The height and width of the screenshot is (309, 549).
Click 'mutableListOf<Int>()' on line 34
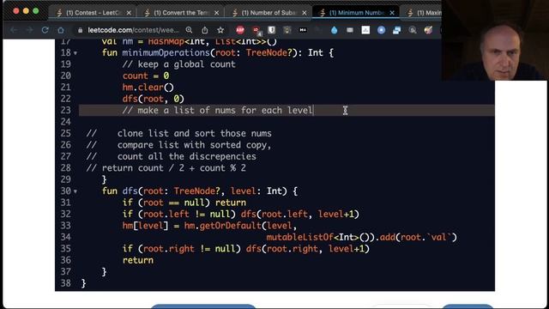(x=320, y=237)
